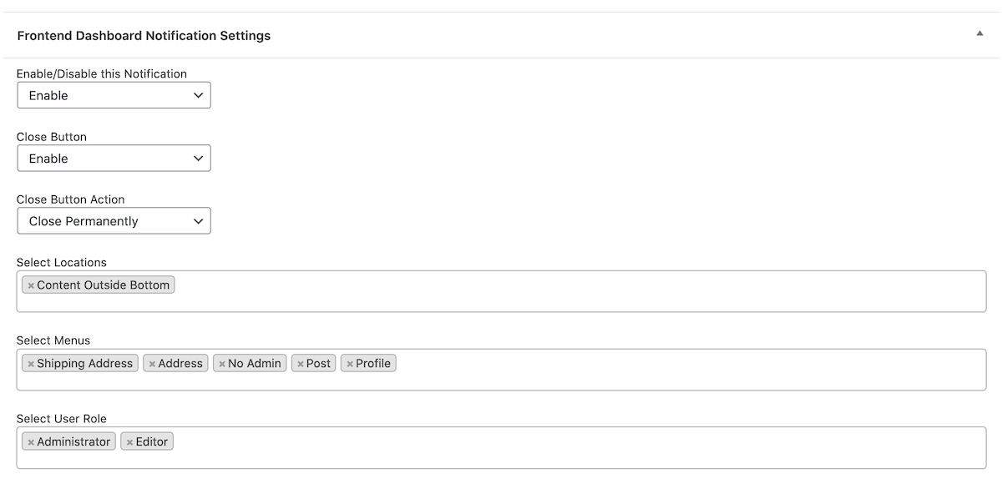Remove the Profile menu tag

coord(350,364)
